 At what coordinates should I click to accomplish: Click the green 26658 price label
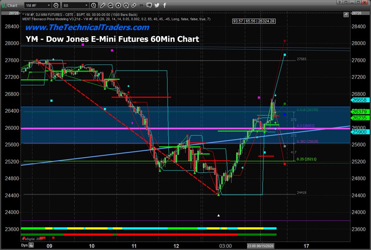360,100
